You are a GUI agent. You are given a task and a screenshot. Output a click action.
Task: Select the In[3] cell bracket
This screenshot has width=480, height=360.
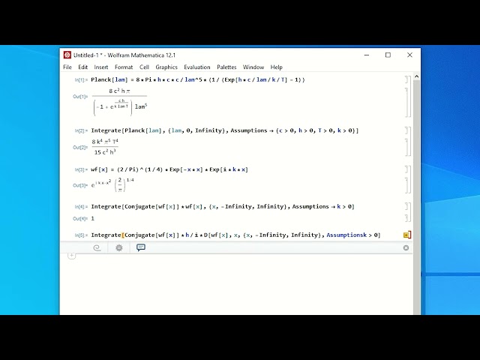click(406, 169)
